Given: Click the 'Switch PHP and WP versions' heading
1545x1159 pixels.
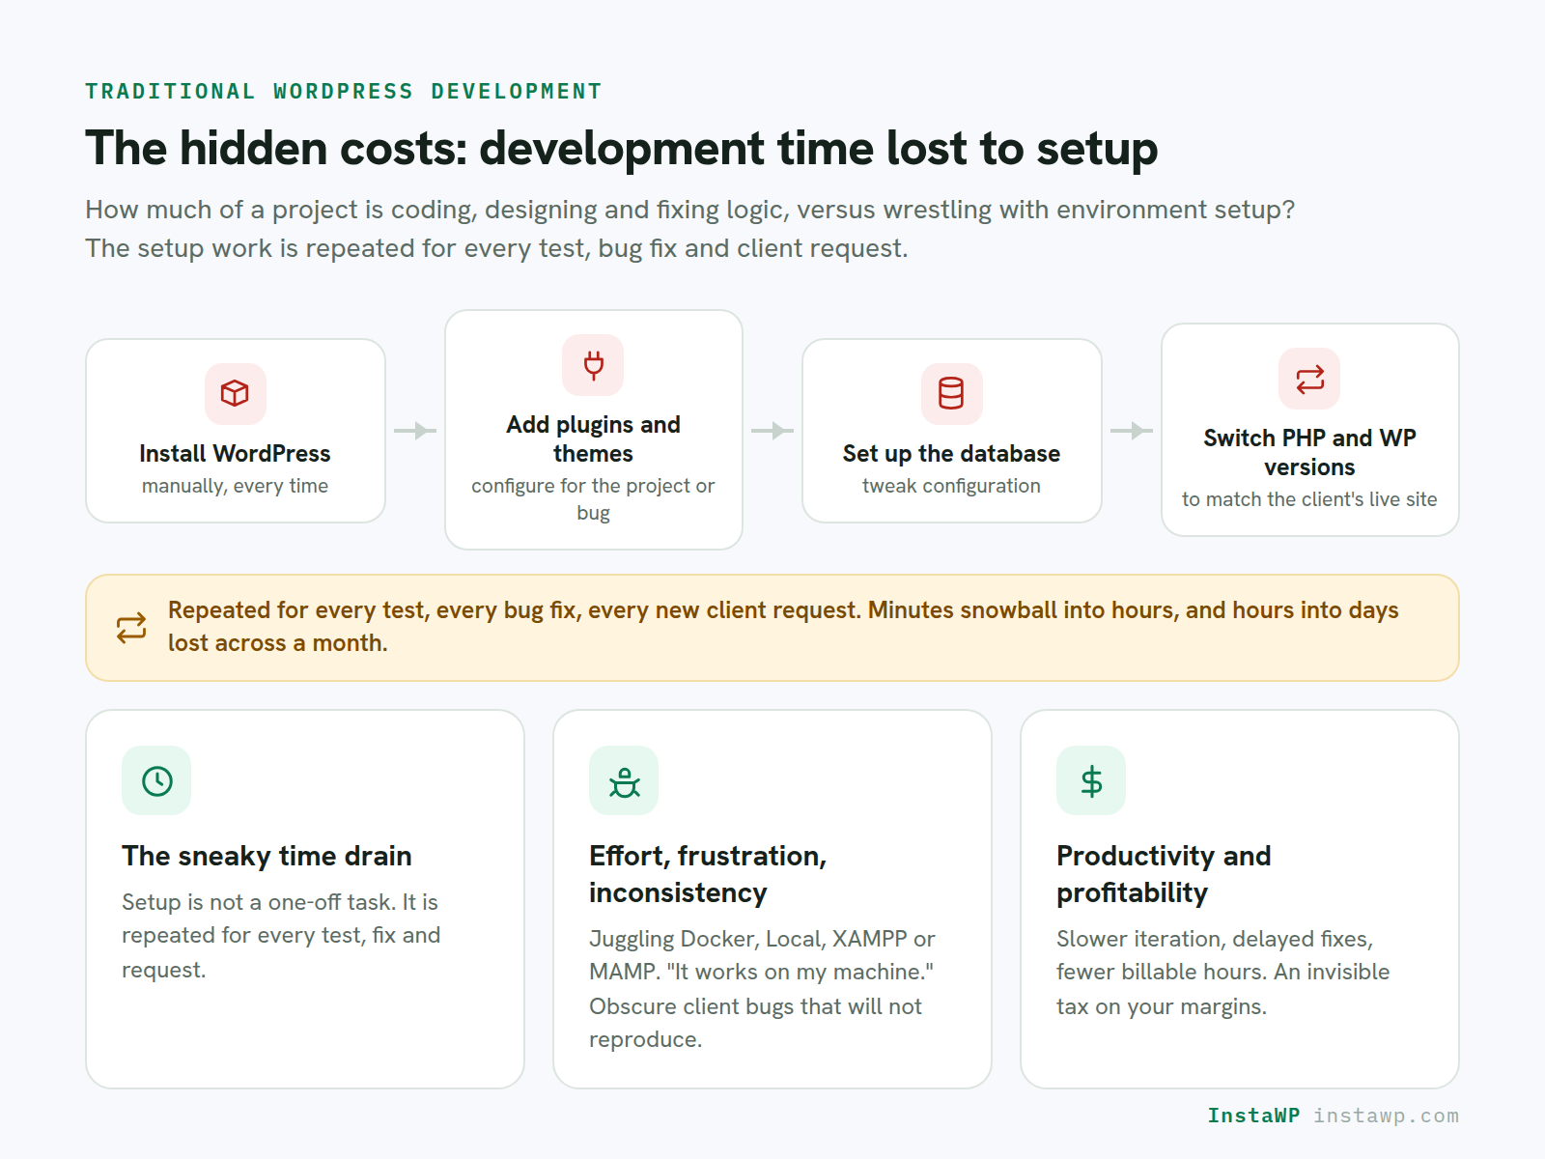Looking at the screenshot, I should [1309, 453].
